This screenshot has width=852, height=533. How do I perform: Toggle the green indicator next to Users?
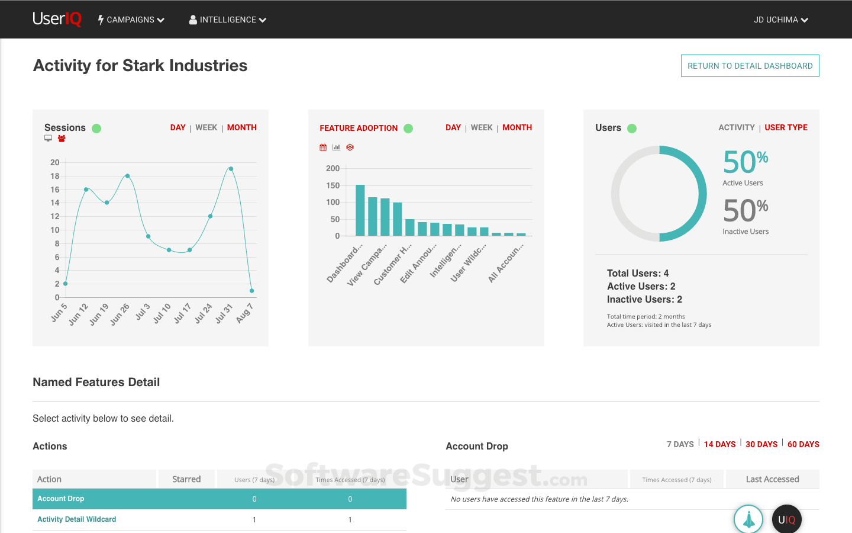click(x=632, y=128)
